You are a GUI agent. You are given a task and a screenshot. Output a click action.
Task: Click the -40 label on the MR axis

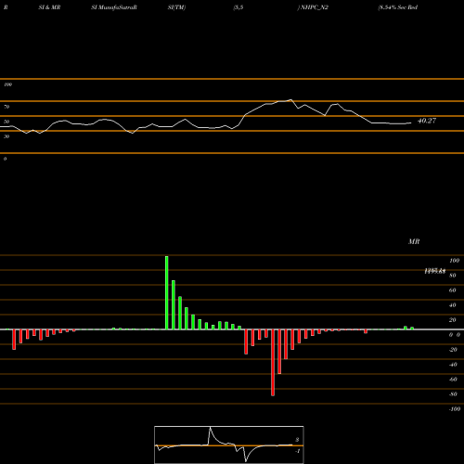click(x=453, y=365)
